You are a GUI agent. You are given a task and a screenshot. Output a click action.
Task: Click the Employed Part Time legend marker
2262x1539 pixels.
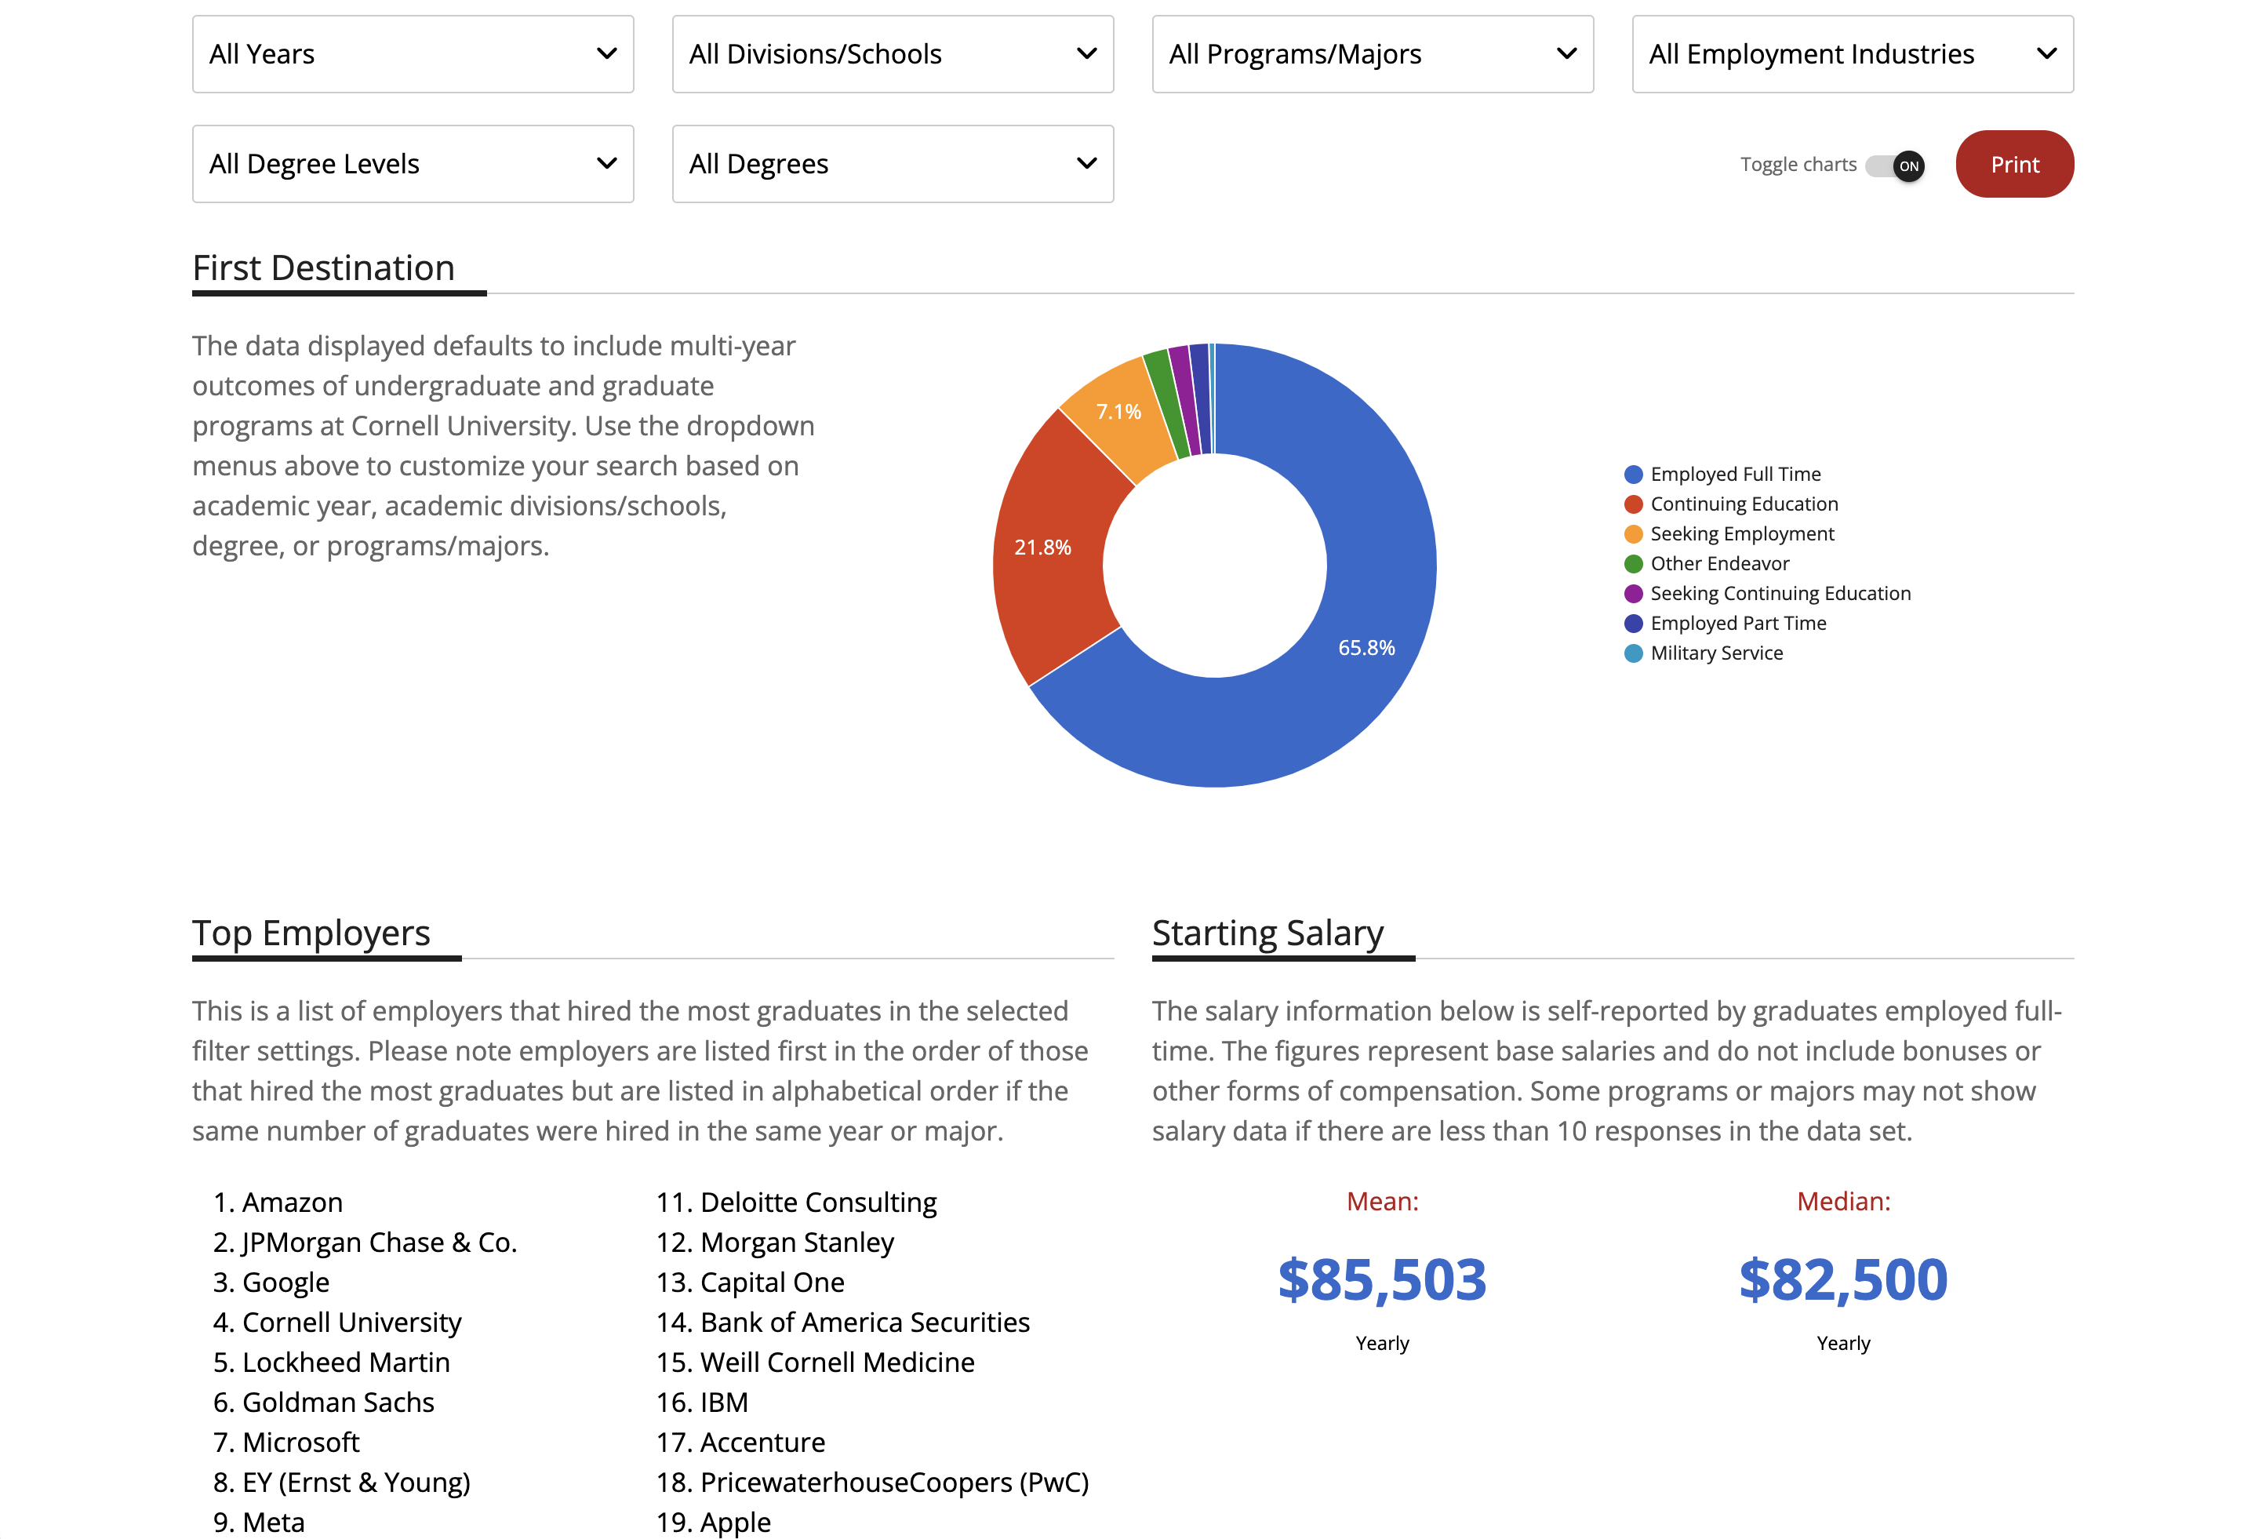tap(1635, 623)
